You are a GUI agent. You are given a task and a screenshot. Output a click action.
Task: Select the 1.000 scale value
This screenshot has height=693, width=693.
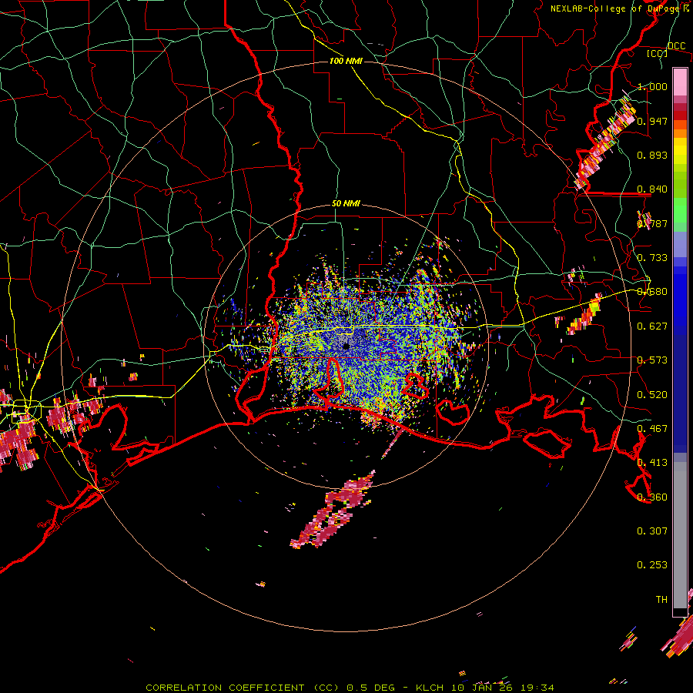[652, 86]
